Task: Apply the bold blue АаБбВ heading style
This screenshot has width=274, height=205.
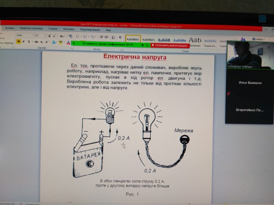Action: pyautogui.click(x=164, y=40)
